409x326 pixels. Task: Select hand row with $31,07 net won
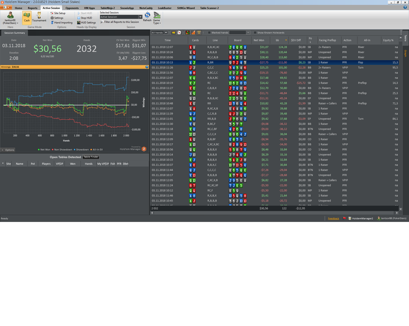coord(275,47)
